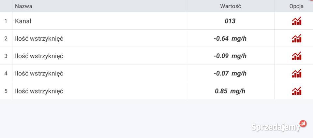Click the Wartość column header
Image resolution: width=313 pixels, height=138 pixels.
click(x=231, y=6)
